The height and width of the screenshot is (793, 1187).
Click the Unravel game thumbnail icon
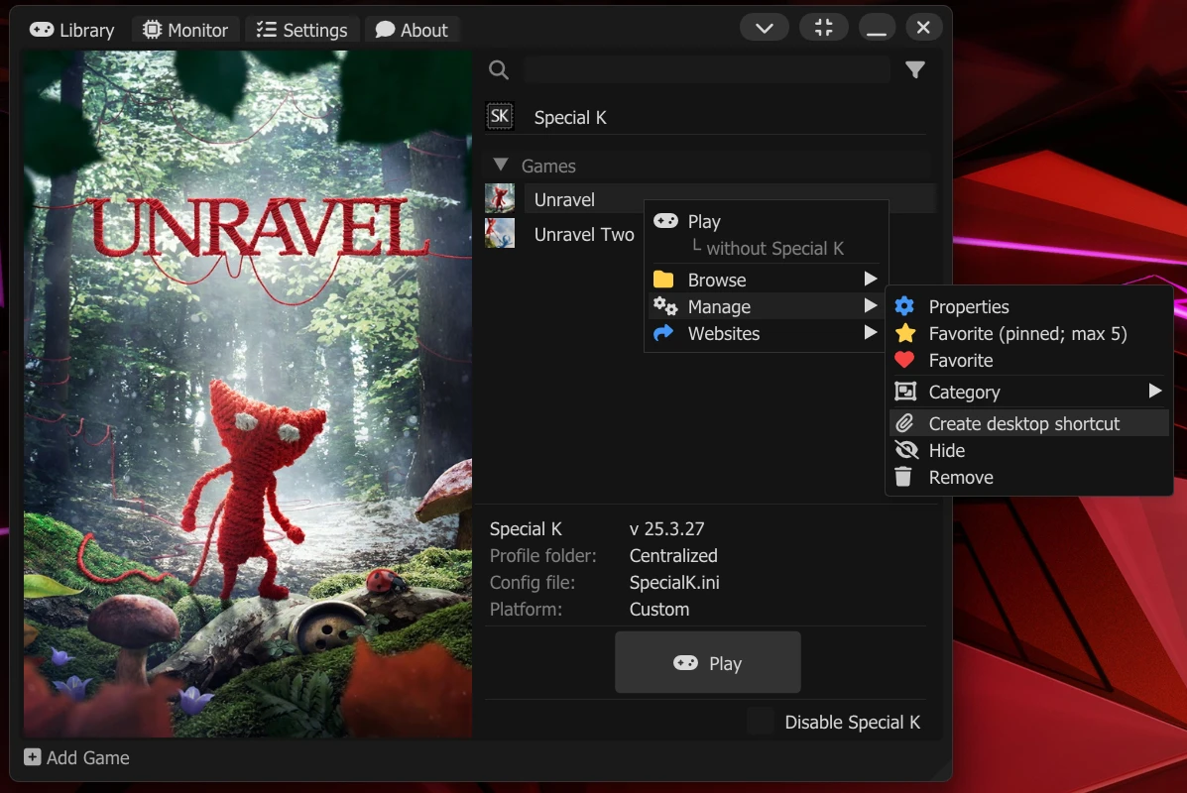tap(500, 199)
